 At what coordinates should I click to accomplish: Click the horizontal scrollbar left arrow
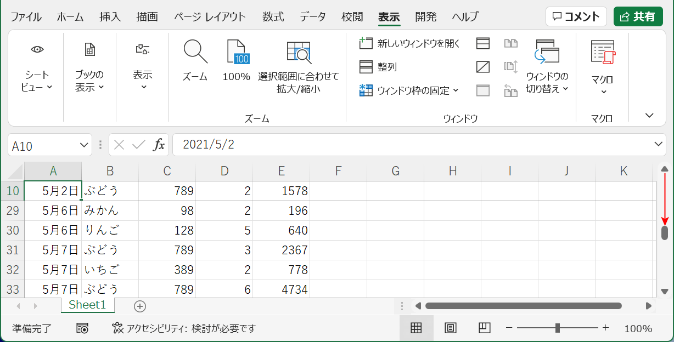418,306
